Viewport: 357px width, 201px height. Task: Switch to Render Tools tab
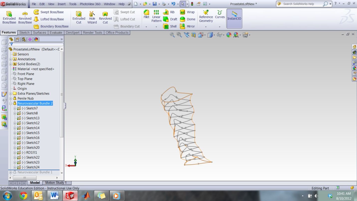tap(93, 32)
